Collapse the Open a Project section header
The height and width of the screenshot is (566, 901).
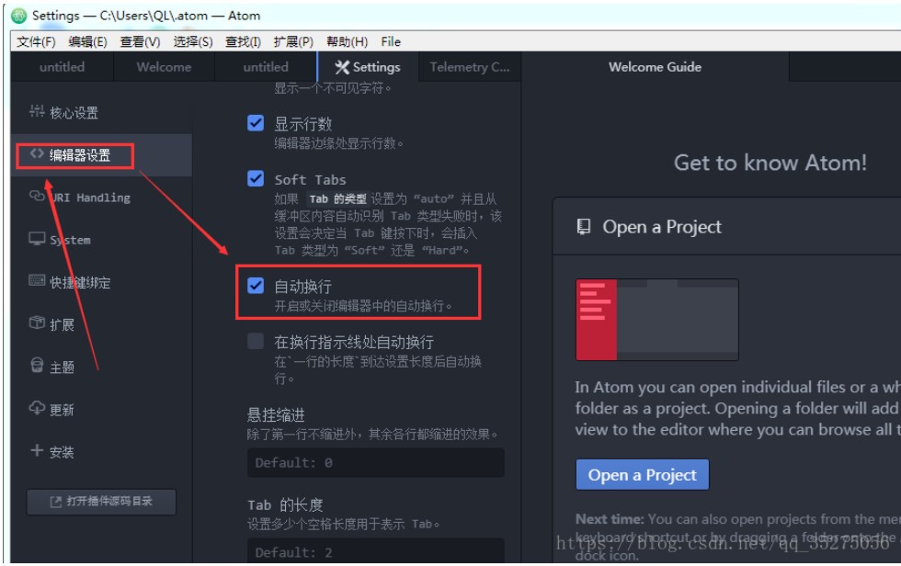pos(726,227)
